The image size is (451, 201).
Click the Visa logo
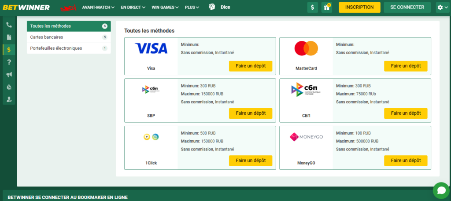(151, 48)
